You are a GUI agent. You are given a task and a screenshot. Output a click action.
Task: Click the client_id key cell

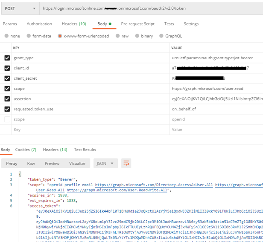[x=90, y=68]
